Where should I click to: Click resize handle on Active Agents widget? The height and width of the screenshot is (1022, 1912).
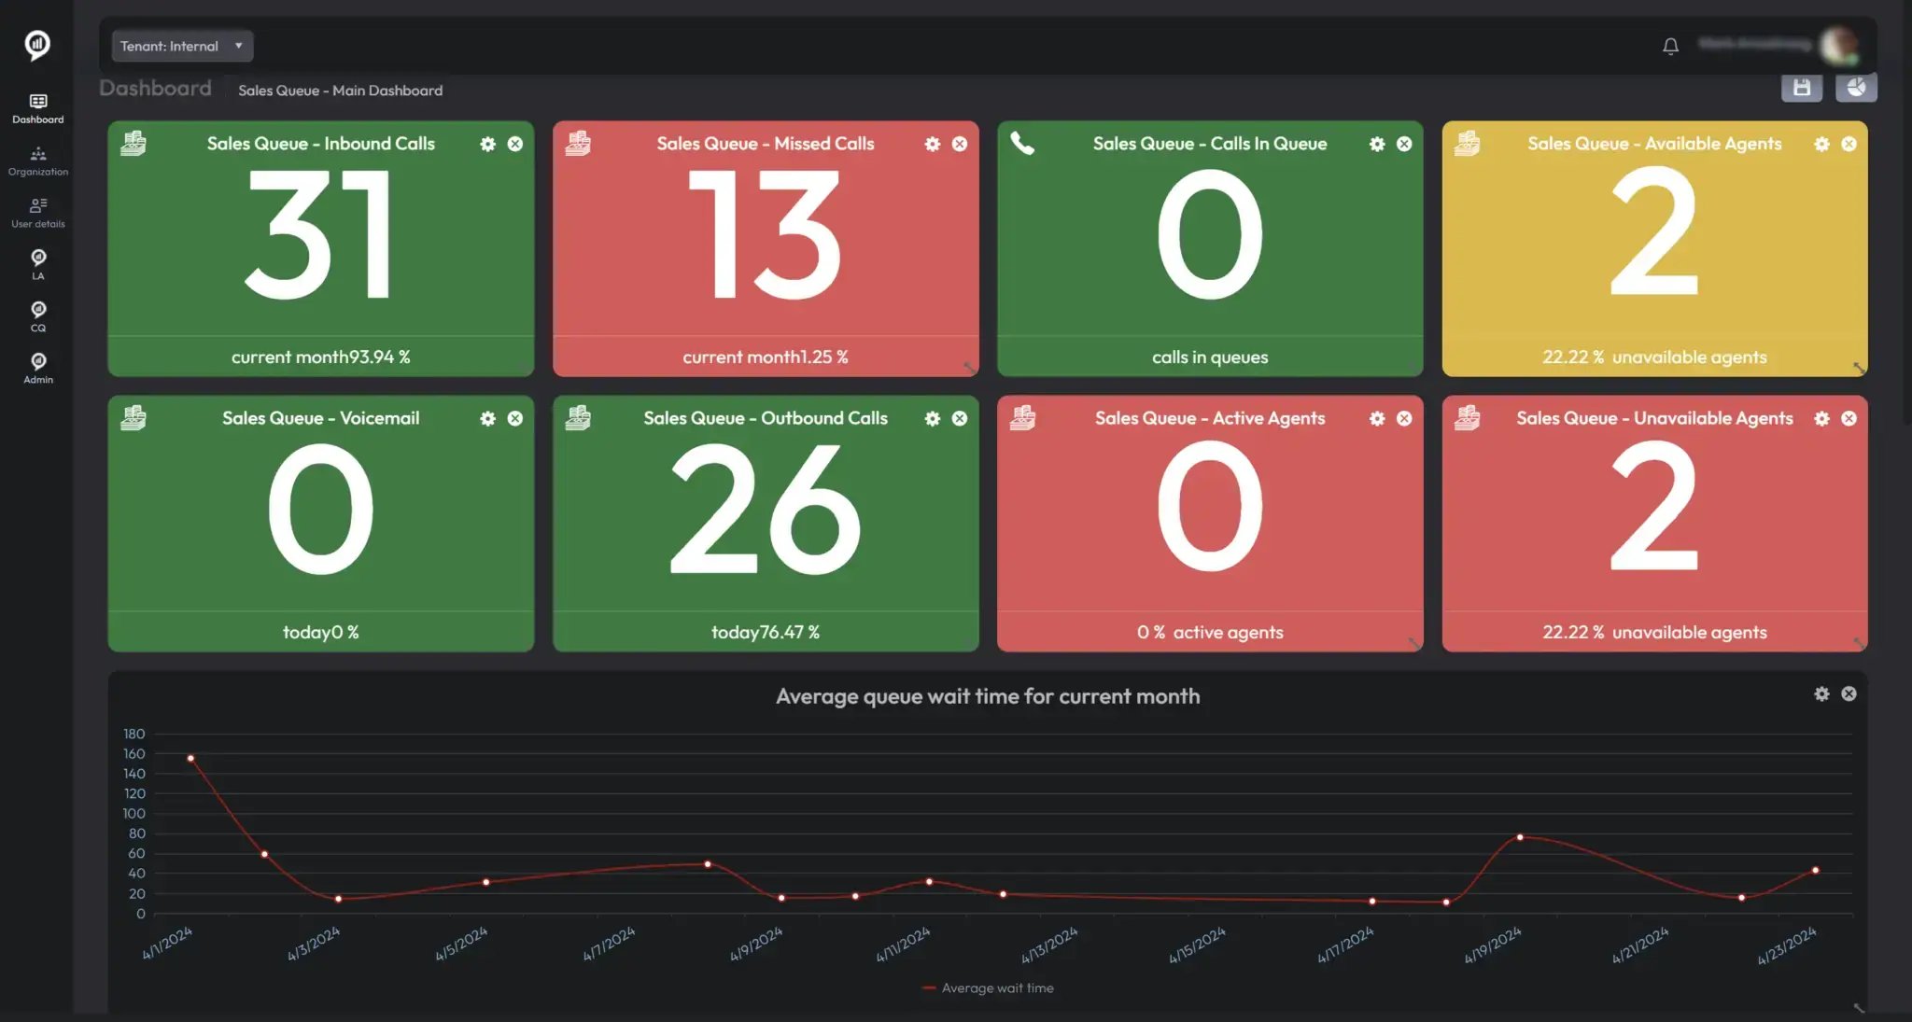click(1414, 642)
